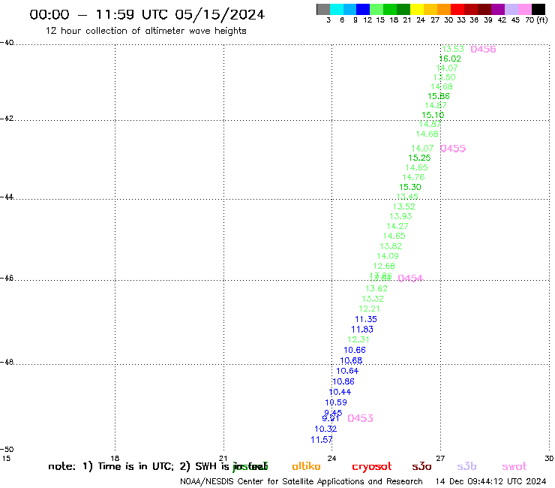Click the blue wave height value '10.86'
This screenshot has width=555, height=488.
click(343, 381)
